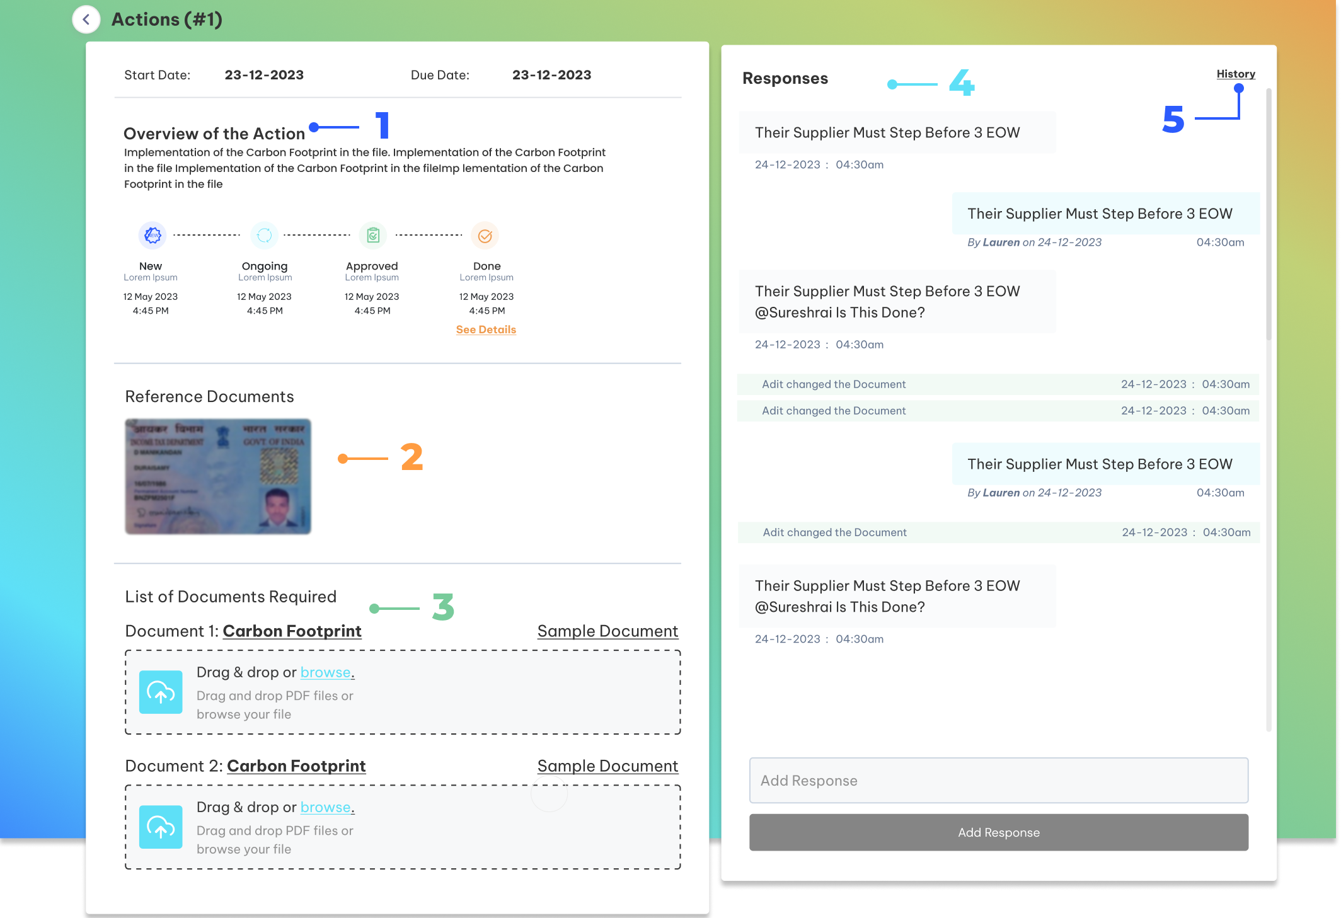The image size is (1341, 918).
Task: Click the Approved status clipboard icon
Action: click(373, 236)
